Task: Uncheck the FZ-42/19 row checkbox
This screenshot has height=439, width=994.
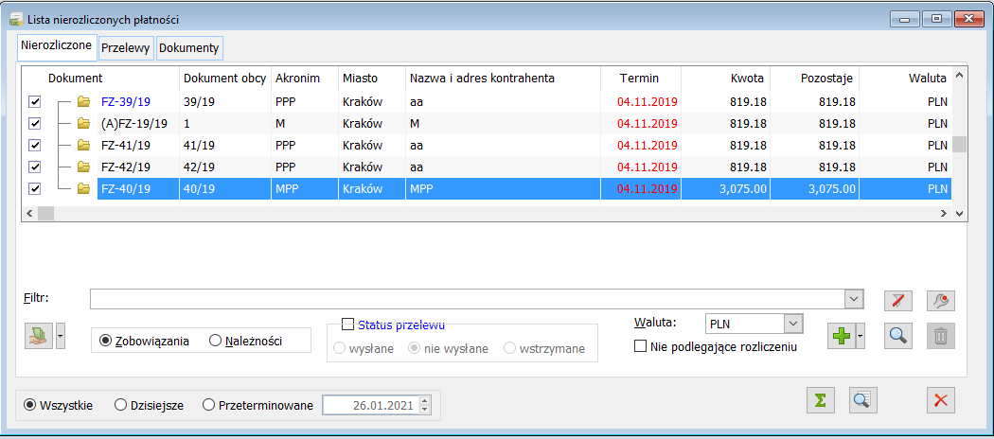Action: point(36,167)
